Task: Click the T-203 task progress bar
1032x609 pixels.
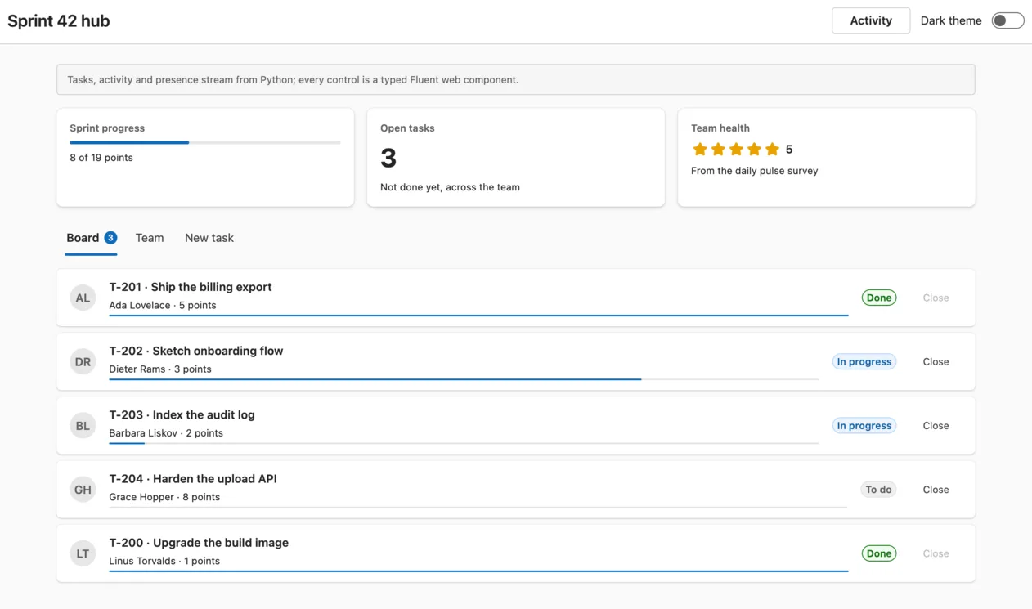Action: 464,443
